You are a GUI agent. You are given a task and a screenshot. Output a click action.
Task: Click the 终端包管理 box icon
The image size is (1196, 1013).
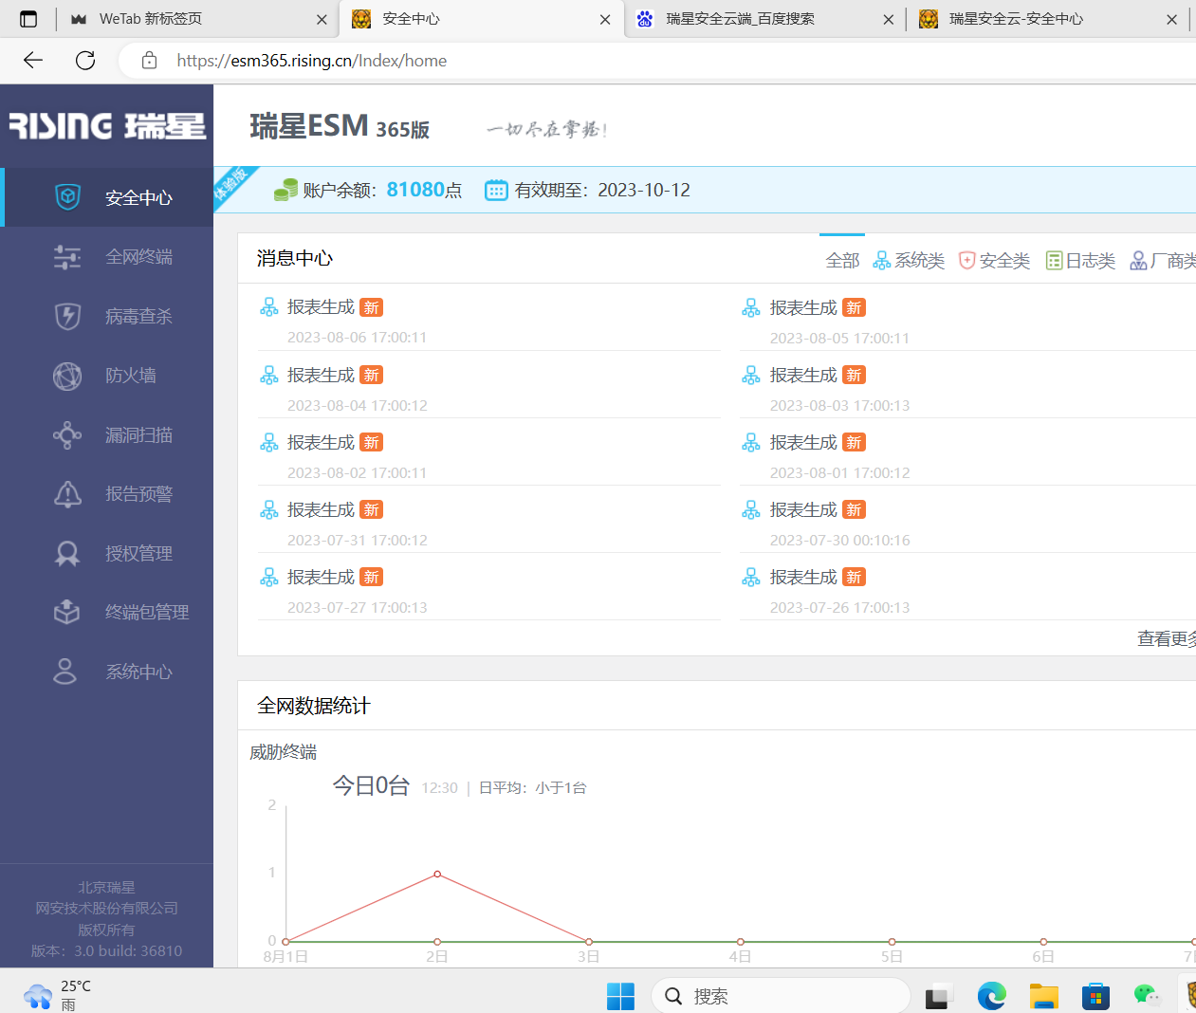click(67, 613)
